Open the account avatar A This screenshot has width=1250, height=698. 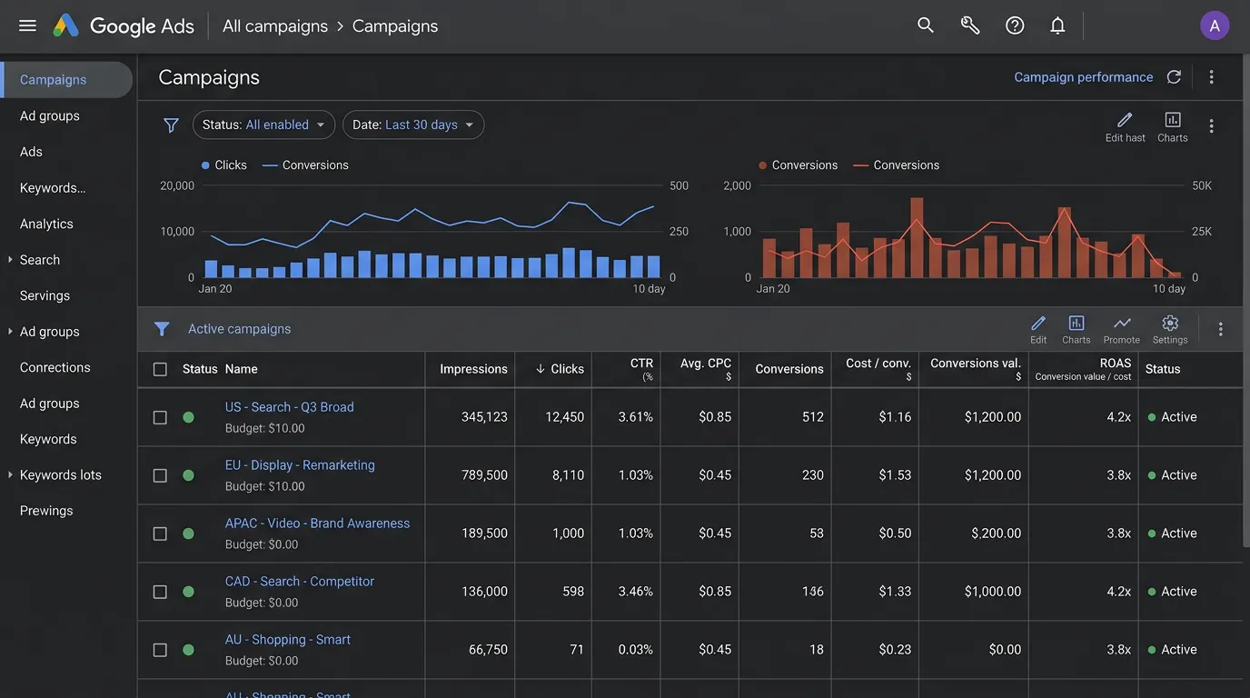pos(1215,25)
